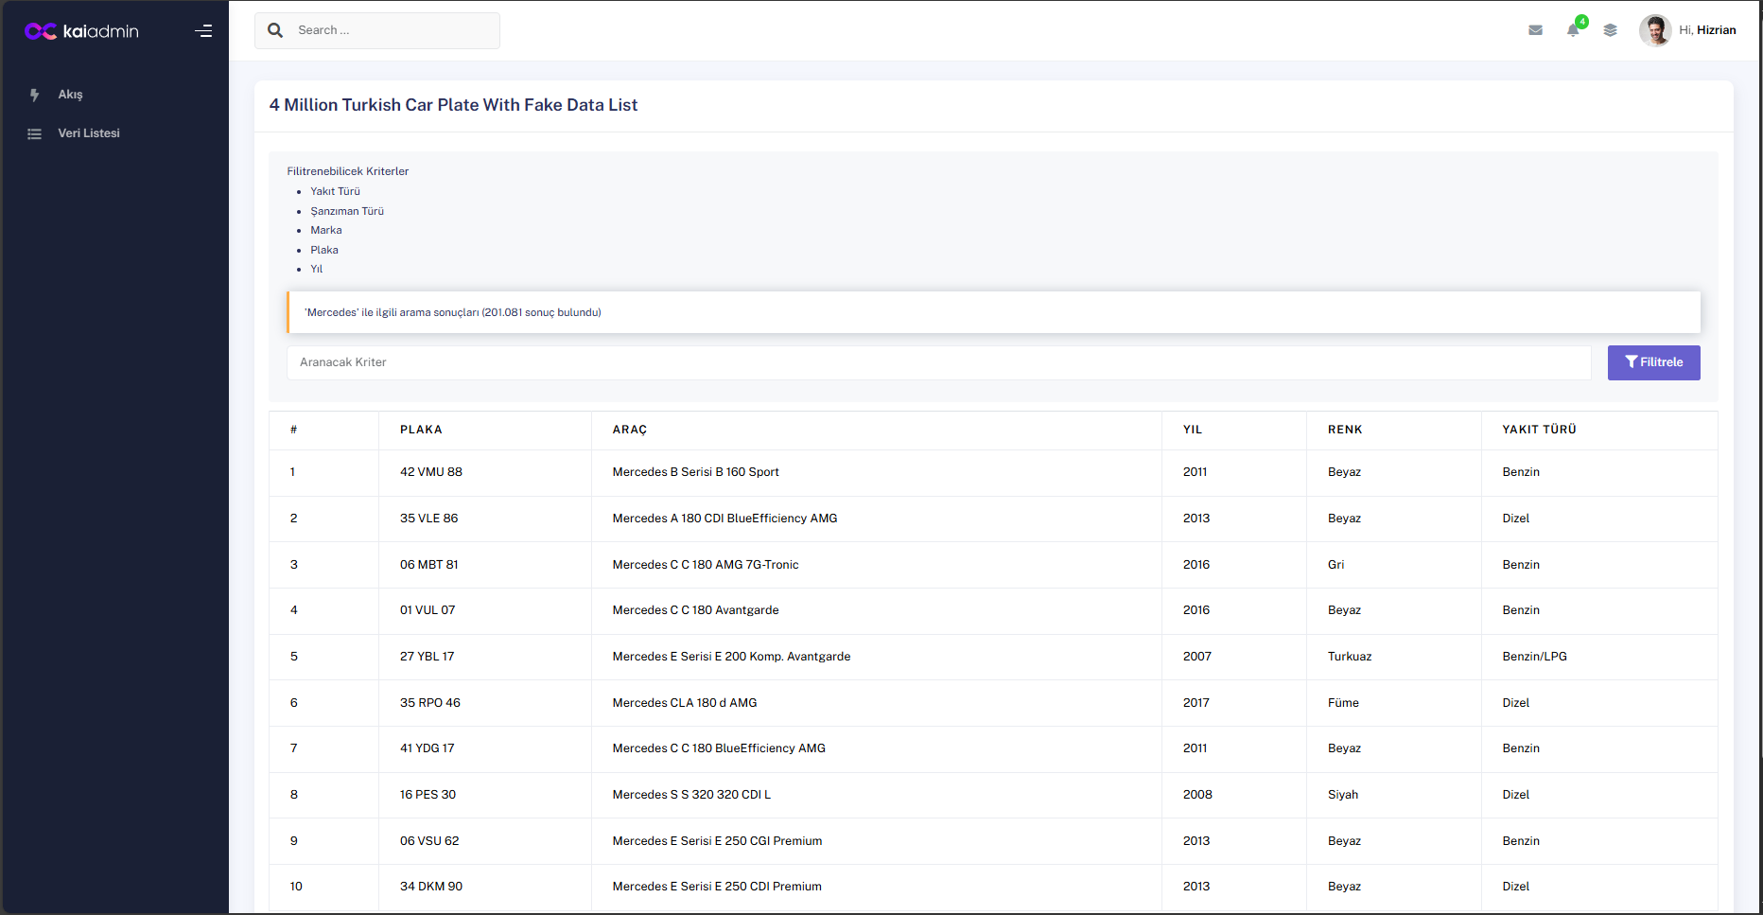
Task: Click the PLAKA column header
Action: (421, 430)
